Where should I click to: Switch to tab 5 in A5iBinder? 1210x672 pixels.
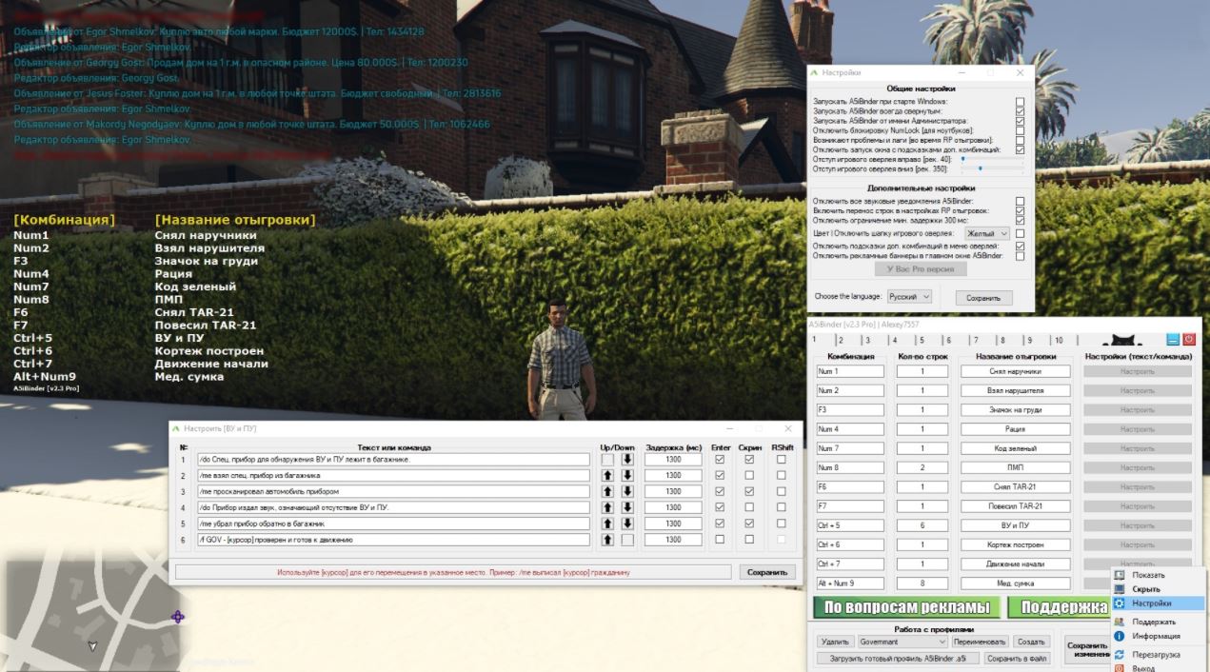[921, 340]
